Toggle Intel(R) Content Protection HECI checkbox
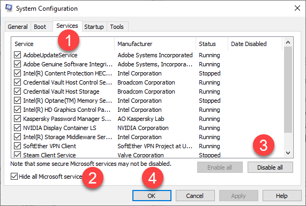 [17, 73]
